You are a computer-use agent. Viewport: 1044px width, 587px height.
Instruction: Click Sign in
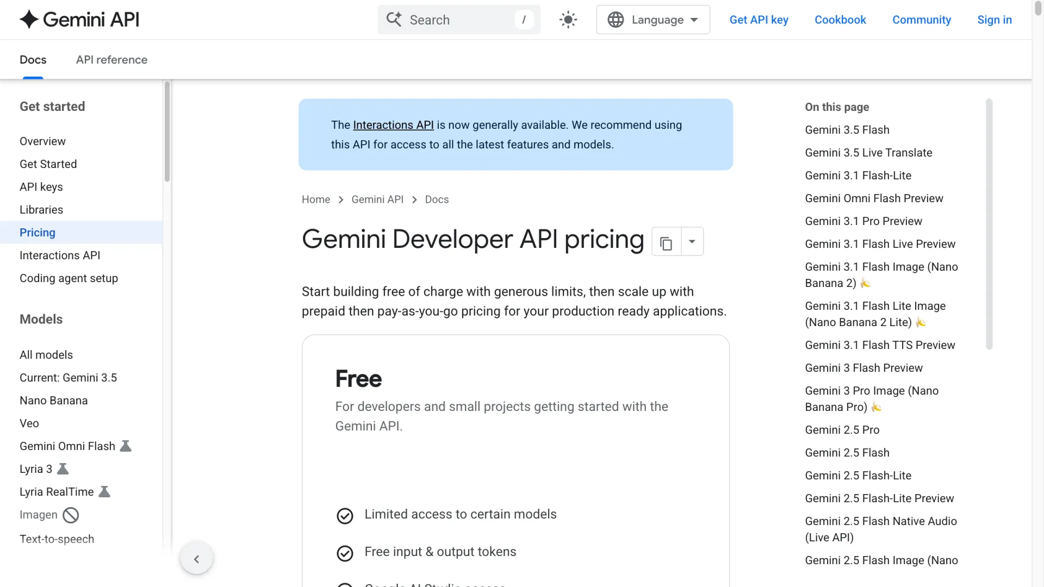pyautogui.click(x=995, y=20)
